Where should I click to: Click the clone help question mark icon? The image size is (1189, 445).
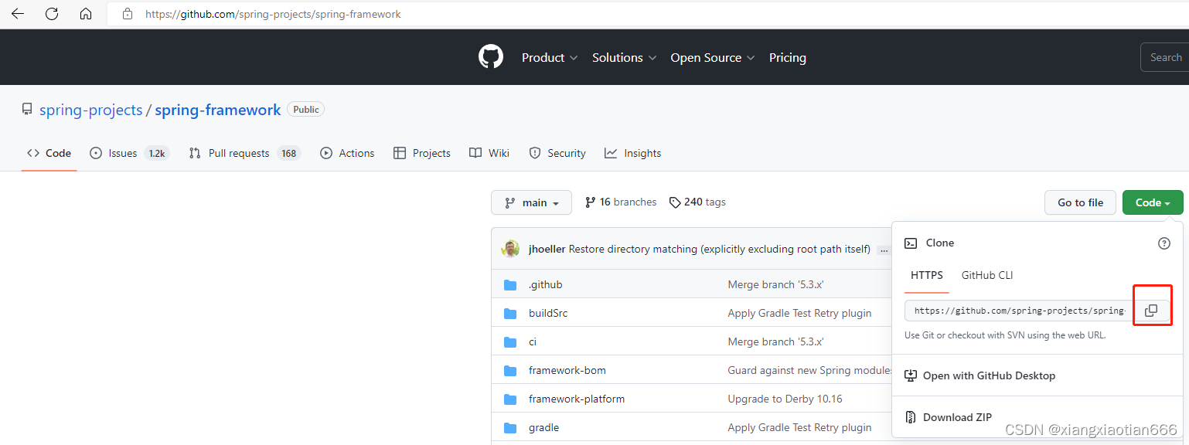(1163, 243)
